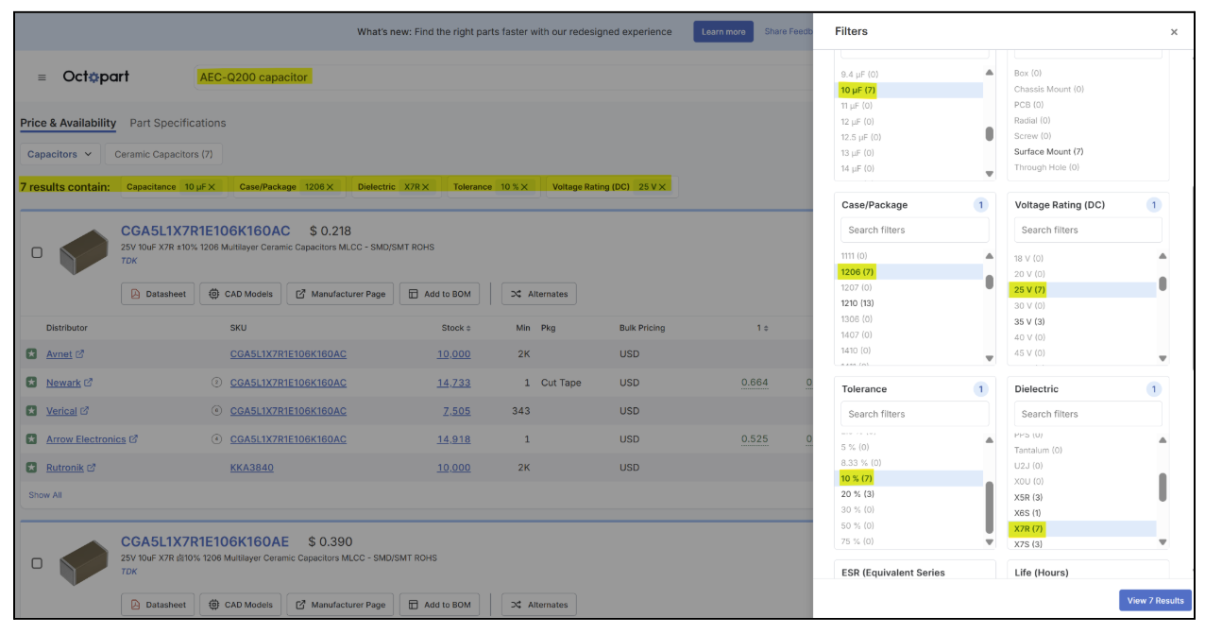Open Datasheet for CGA5L1X7R1E106K160AC
Screen dimensions: 1205x634
pyautogui.click(x=159, y=294)
